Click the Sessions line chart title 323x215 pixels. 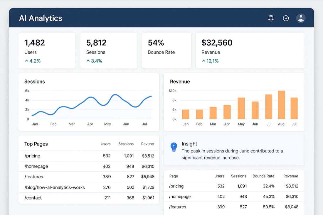click(35, 82)
